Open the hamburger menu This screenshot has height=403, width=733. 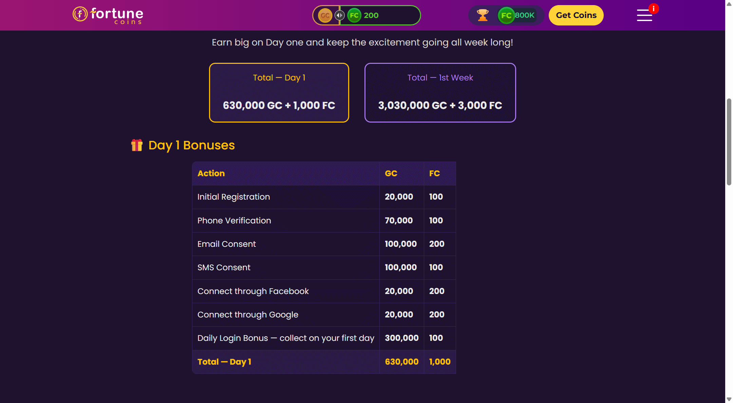tap(644, 15)
